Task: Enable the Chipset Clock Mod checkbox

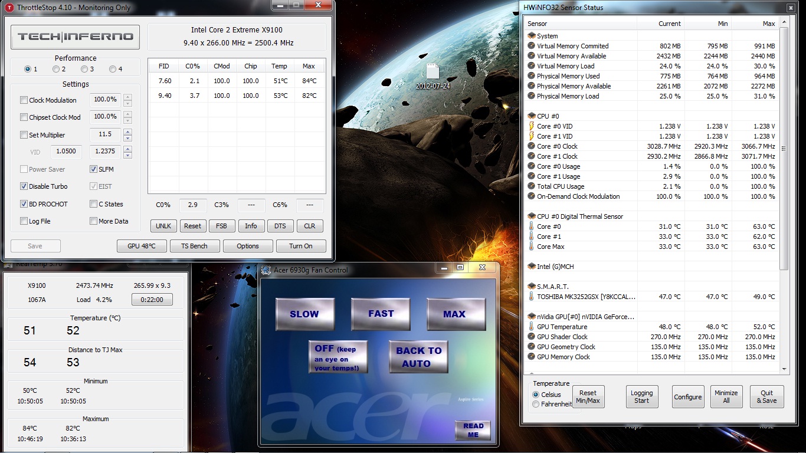Action: 24,117
